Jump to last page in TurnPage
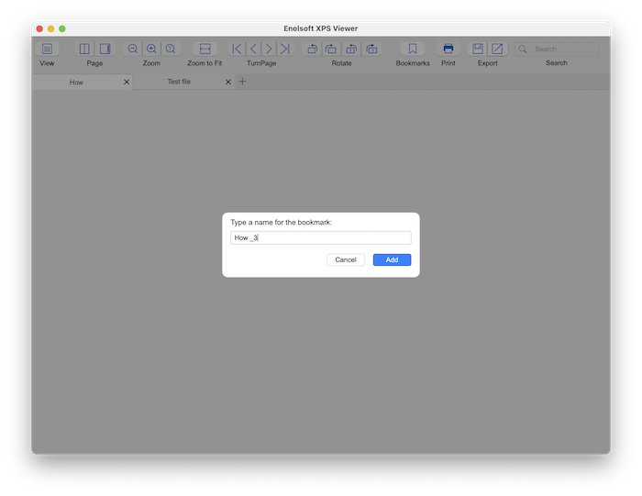 pos(285,49)
